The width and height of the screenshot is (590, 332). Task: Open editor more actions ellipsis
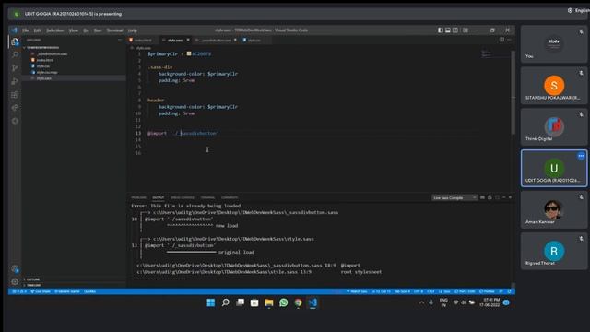pos(509,40)
